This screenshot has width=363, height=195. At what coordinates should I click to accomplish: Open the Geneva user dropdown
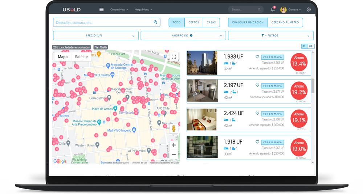[294, 9]
